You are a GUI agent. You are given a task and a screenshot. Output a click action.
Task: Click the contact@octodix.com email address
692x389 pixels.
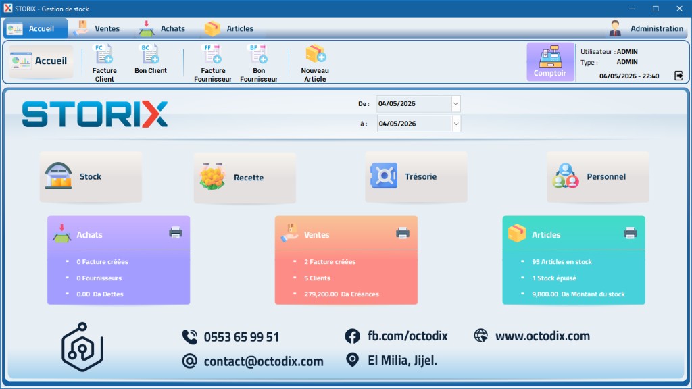[x=264, y=361]
